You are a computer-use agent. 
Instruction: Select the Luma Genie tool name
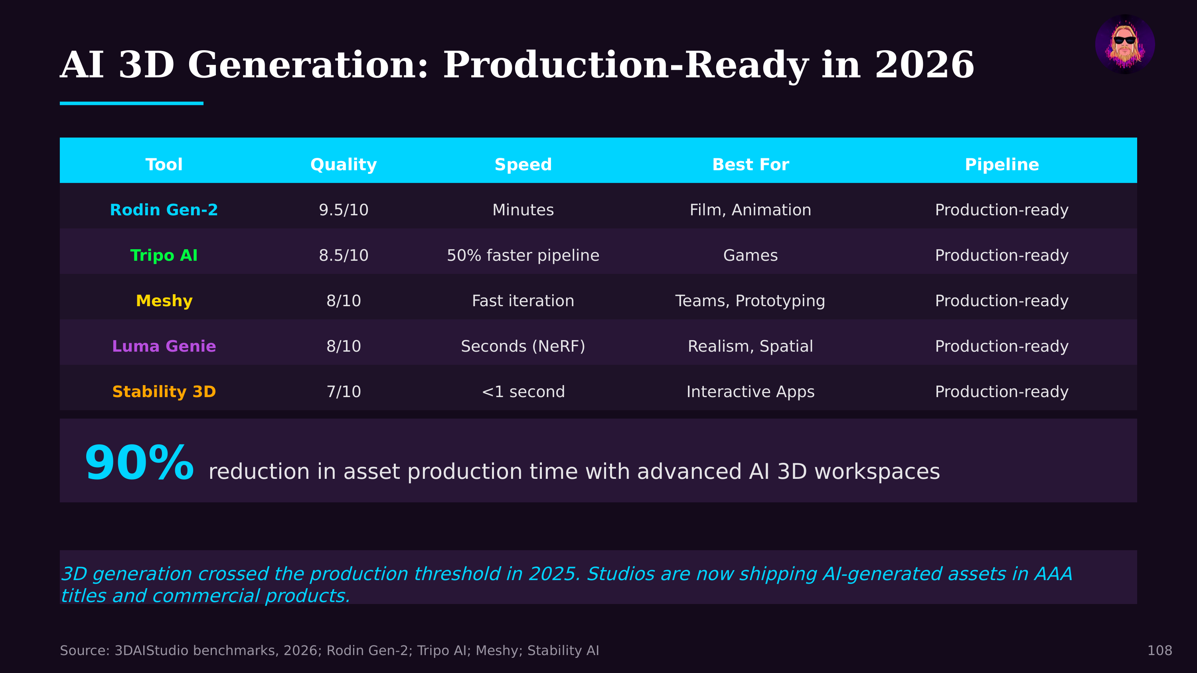click(164, 346)
